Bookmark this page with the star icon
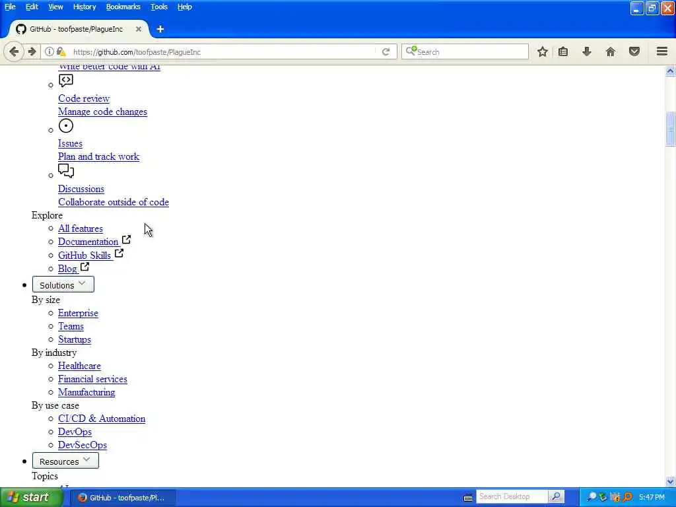 (543, 51)
